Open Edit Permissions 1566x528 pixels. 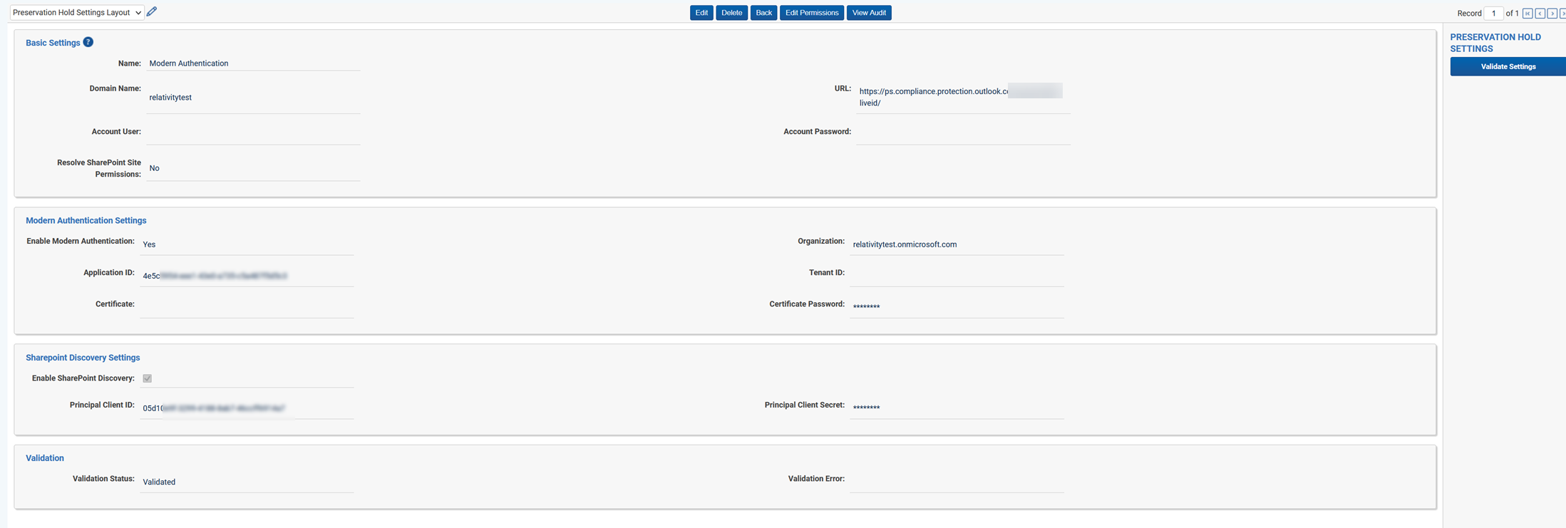click(812, 13)
